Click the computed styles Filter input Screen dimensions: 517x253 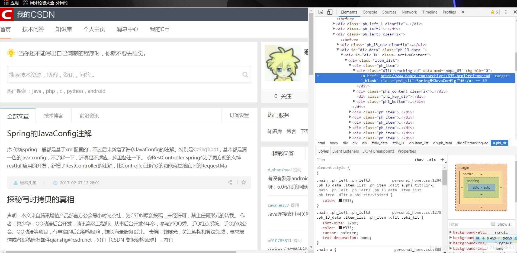point(469,224)
